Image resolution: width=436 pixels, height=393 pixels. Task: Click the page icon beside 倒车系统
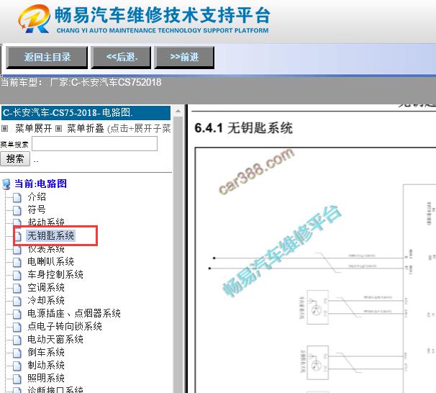pyautogui.click(x=17, y=353)
